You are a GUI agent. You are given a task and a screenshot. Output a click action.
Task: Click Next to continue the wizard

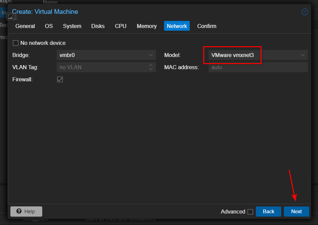(x=296, y=212)
